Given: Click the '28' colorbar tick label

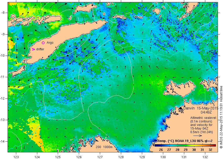Looking at the screenshot, I should (x=177, y=150).
